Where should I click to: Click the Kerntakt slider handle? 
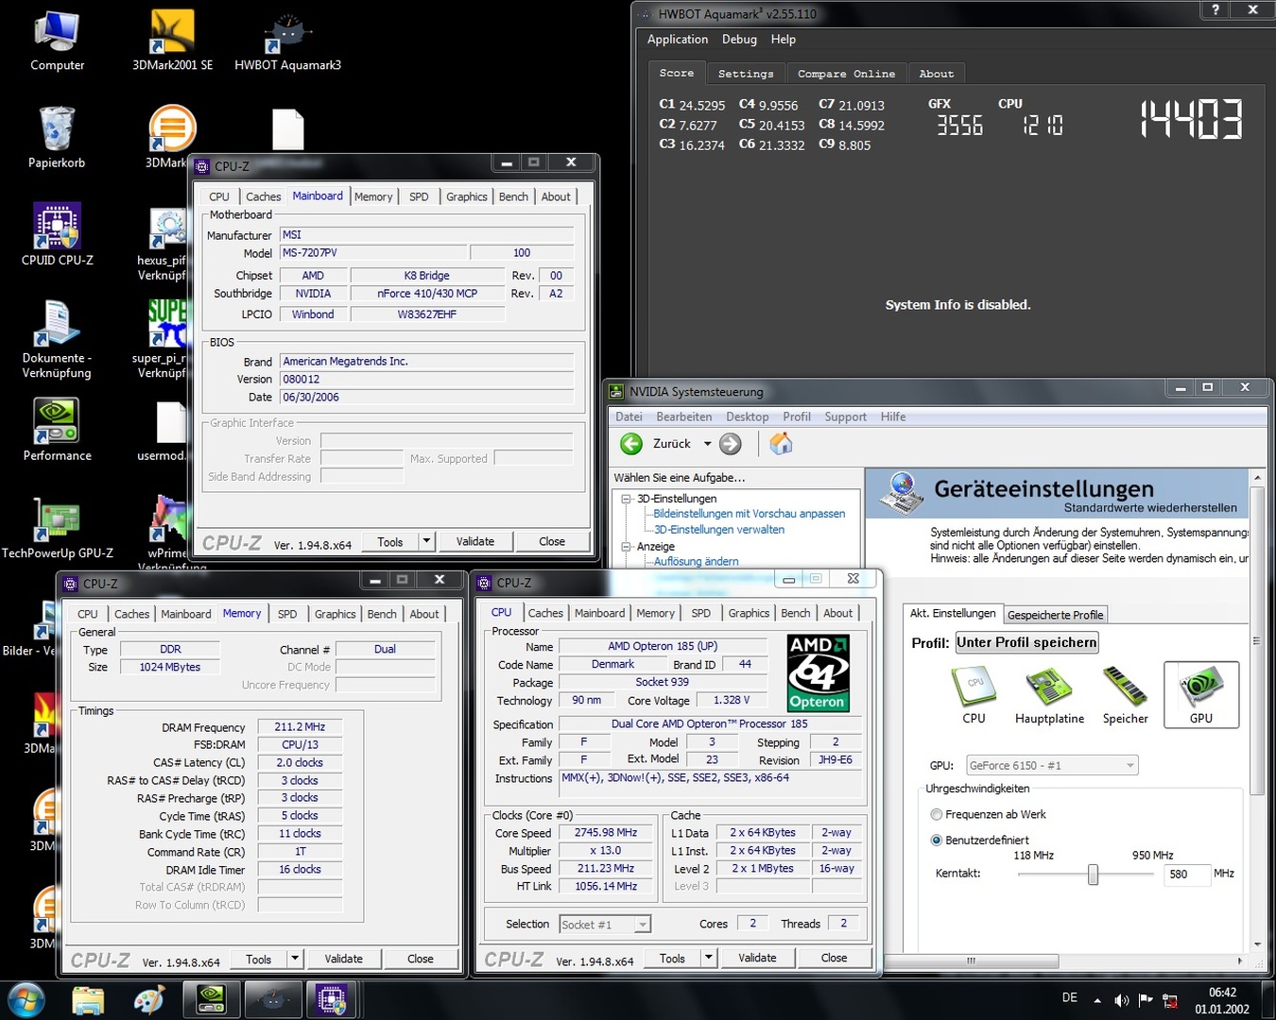1093,875
